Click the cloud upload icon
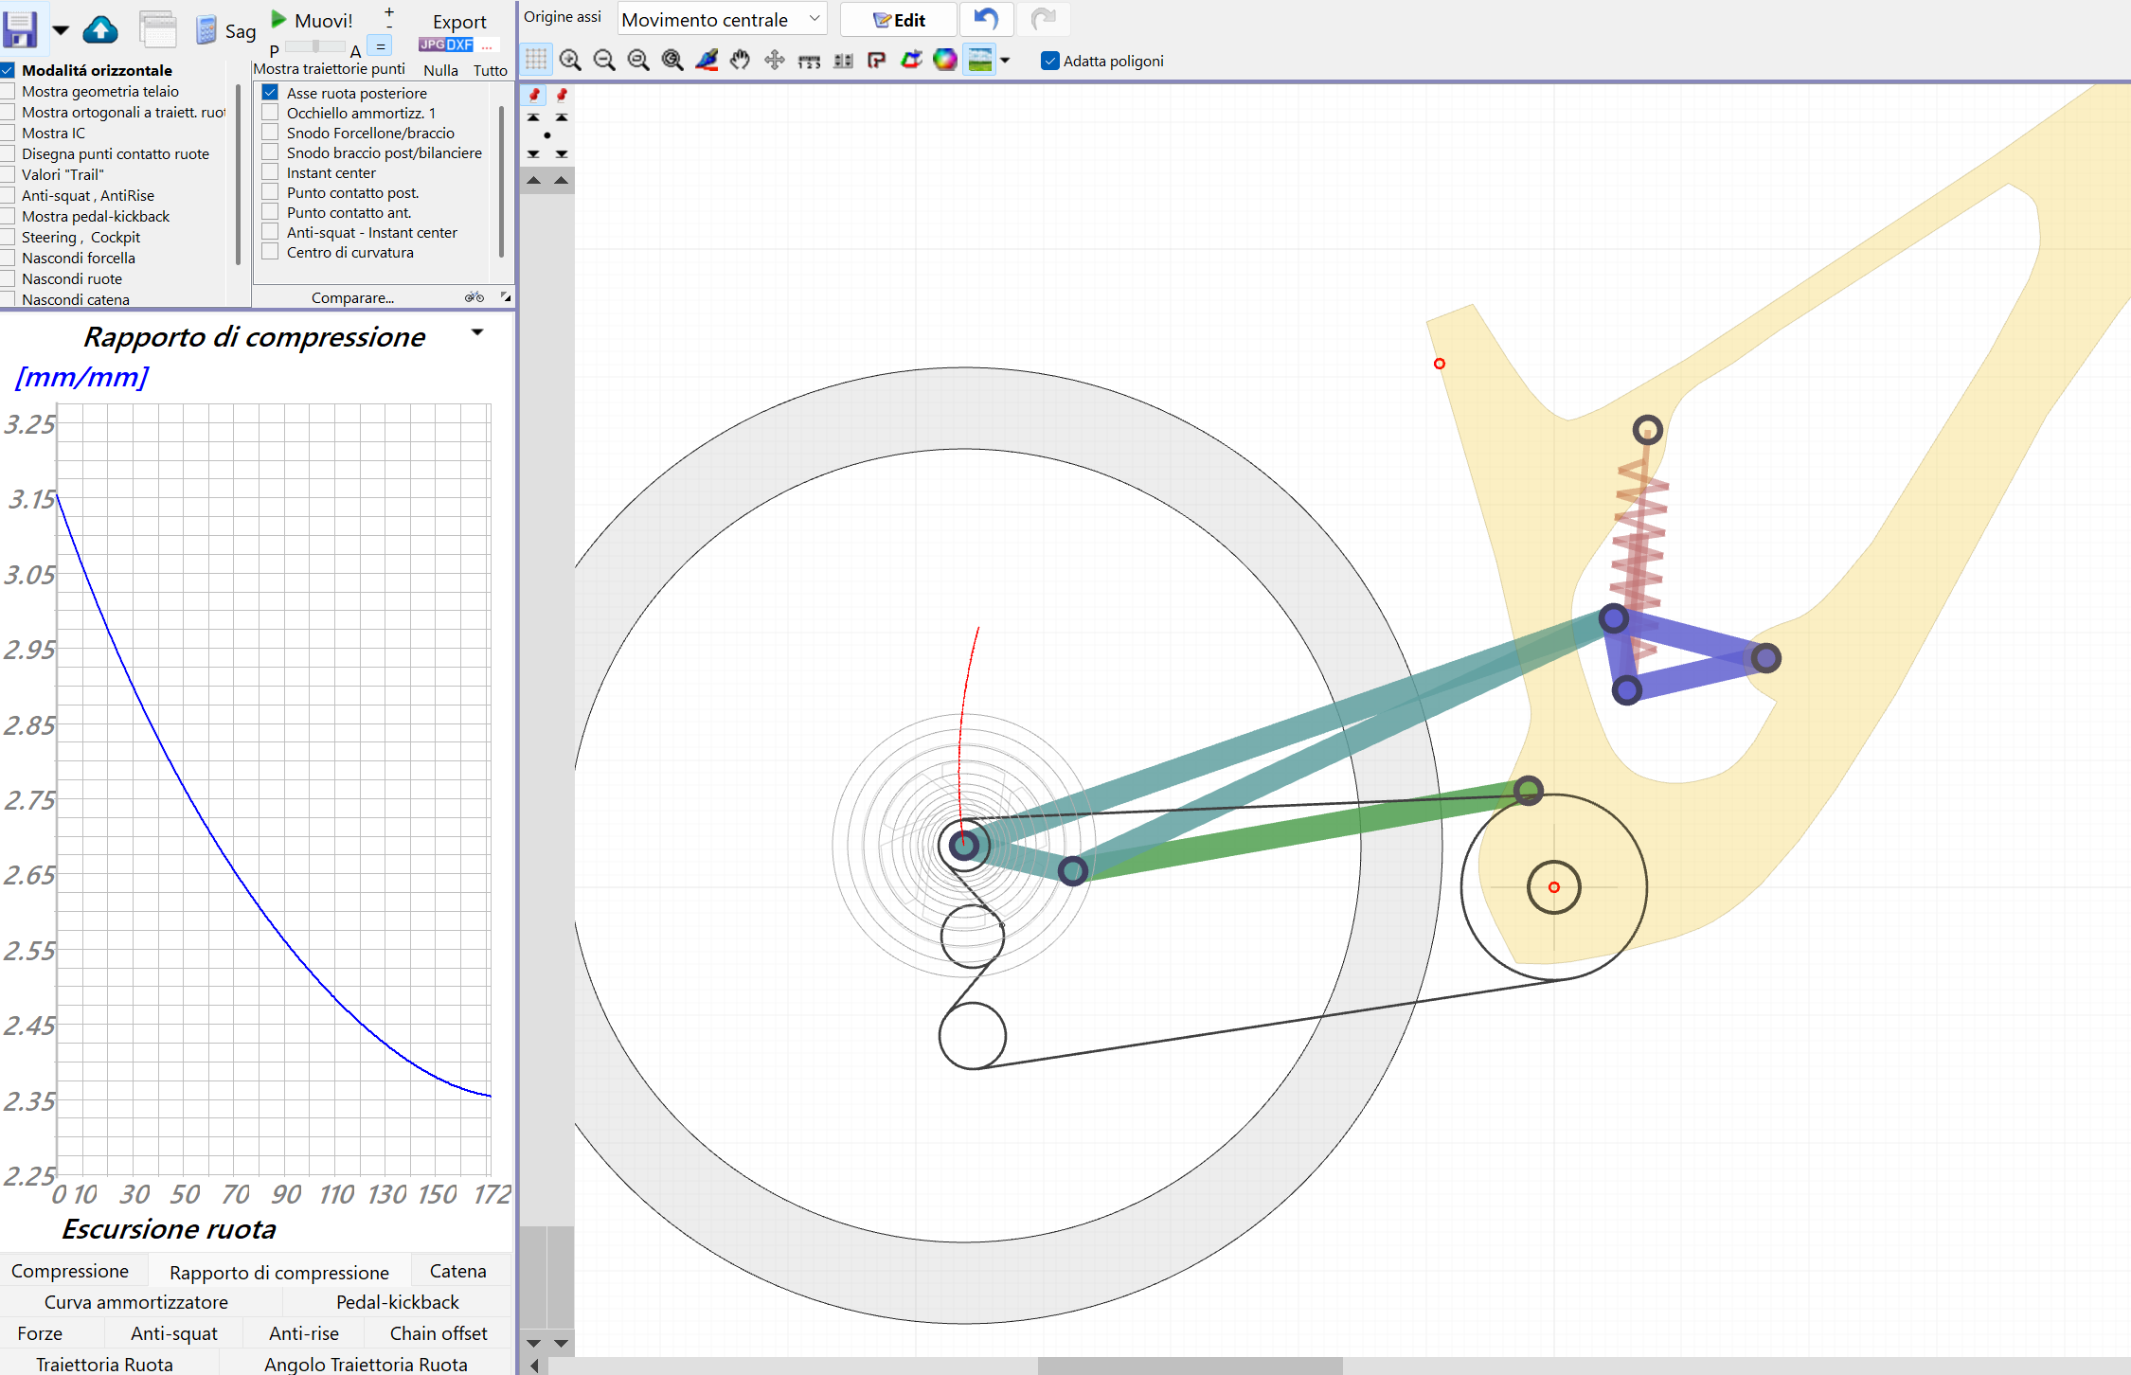Image resolution: width=2131 pixels, height=1375 pixels. point(100,30)
